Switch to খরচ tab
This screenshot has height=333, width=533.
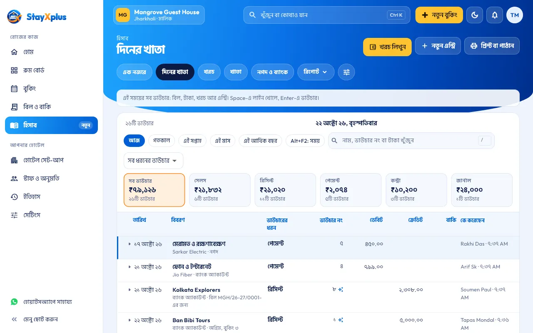pyautogui.click(x=209, y=72)
